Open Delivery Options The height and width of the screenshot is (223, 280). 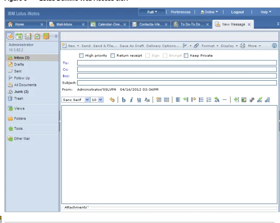[x=163, y=46]
